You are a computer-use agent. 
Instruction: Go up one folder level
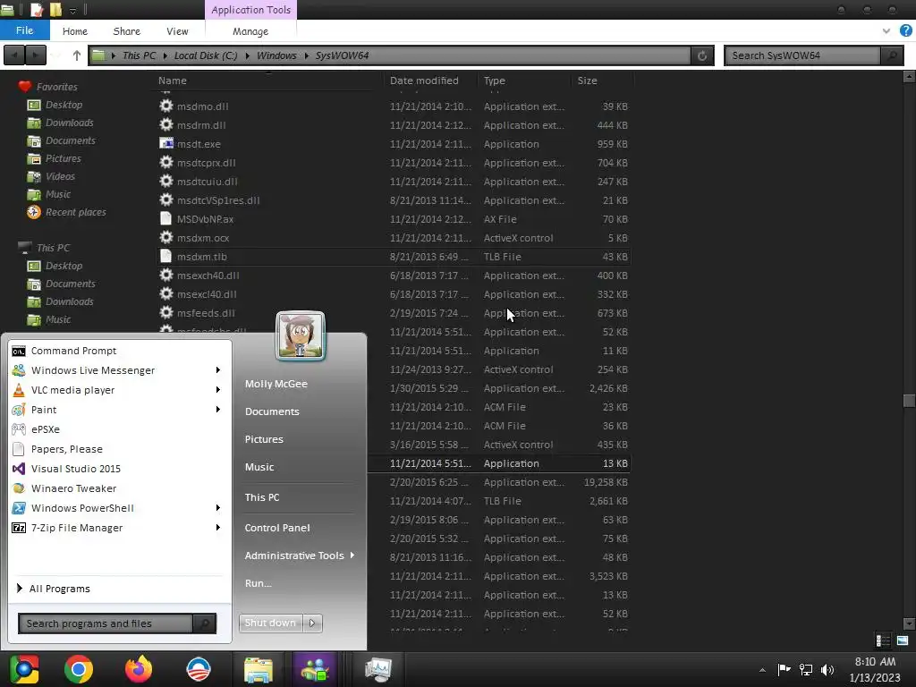[x=77, y=55]
